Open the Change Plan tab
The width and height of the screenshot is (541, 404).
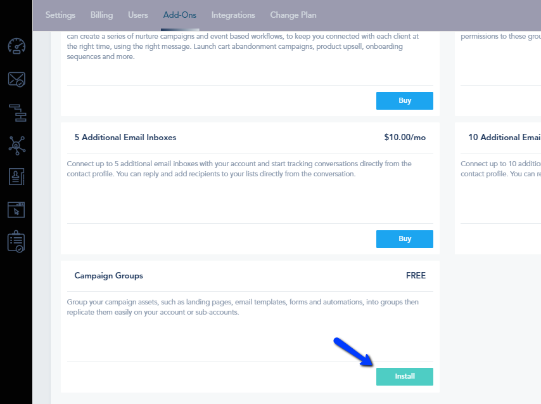293,15
